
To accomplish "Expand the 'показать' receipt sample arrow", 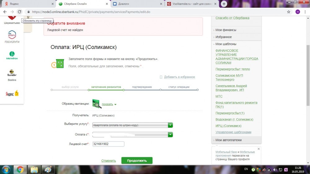I will [x=115, y=104].
